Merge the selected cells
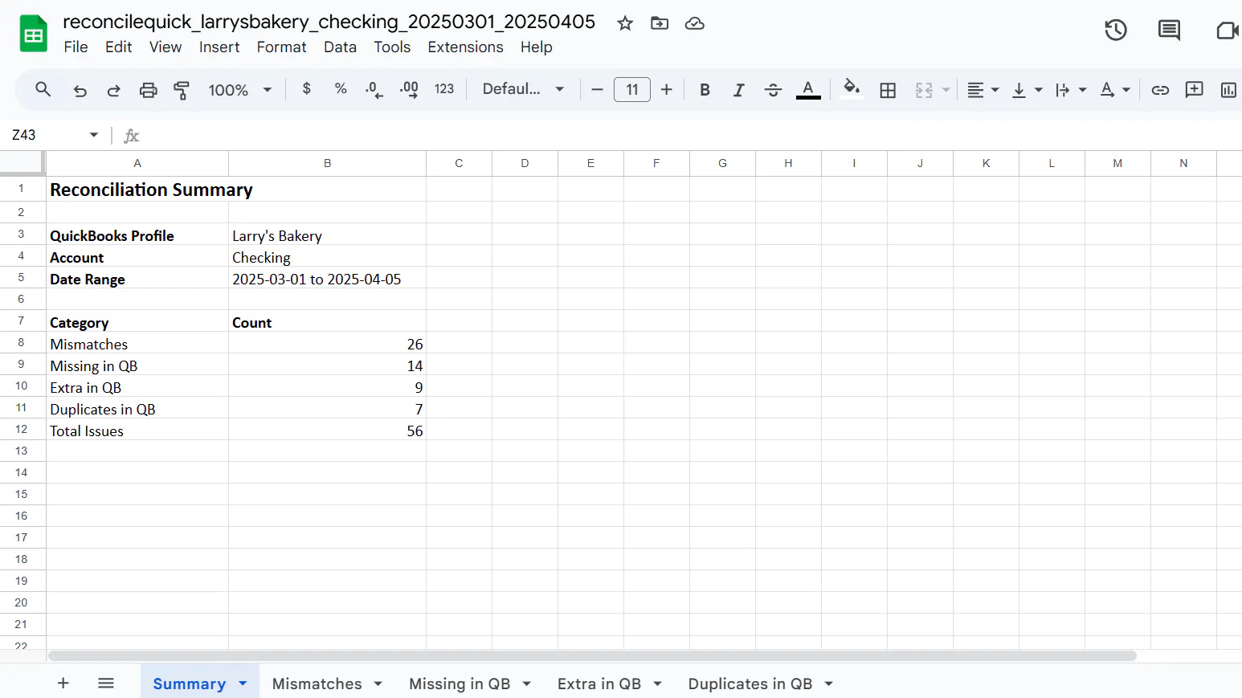 click(x=924, y=90)
